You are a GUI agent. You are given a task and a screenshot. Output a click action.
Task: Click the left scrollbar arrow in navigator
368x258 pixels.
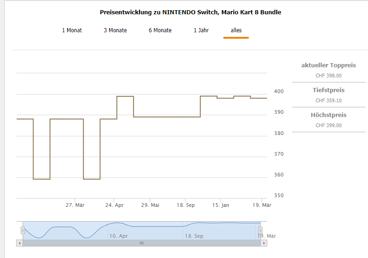[19, 243]
